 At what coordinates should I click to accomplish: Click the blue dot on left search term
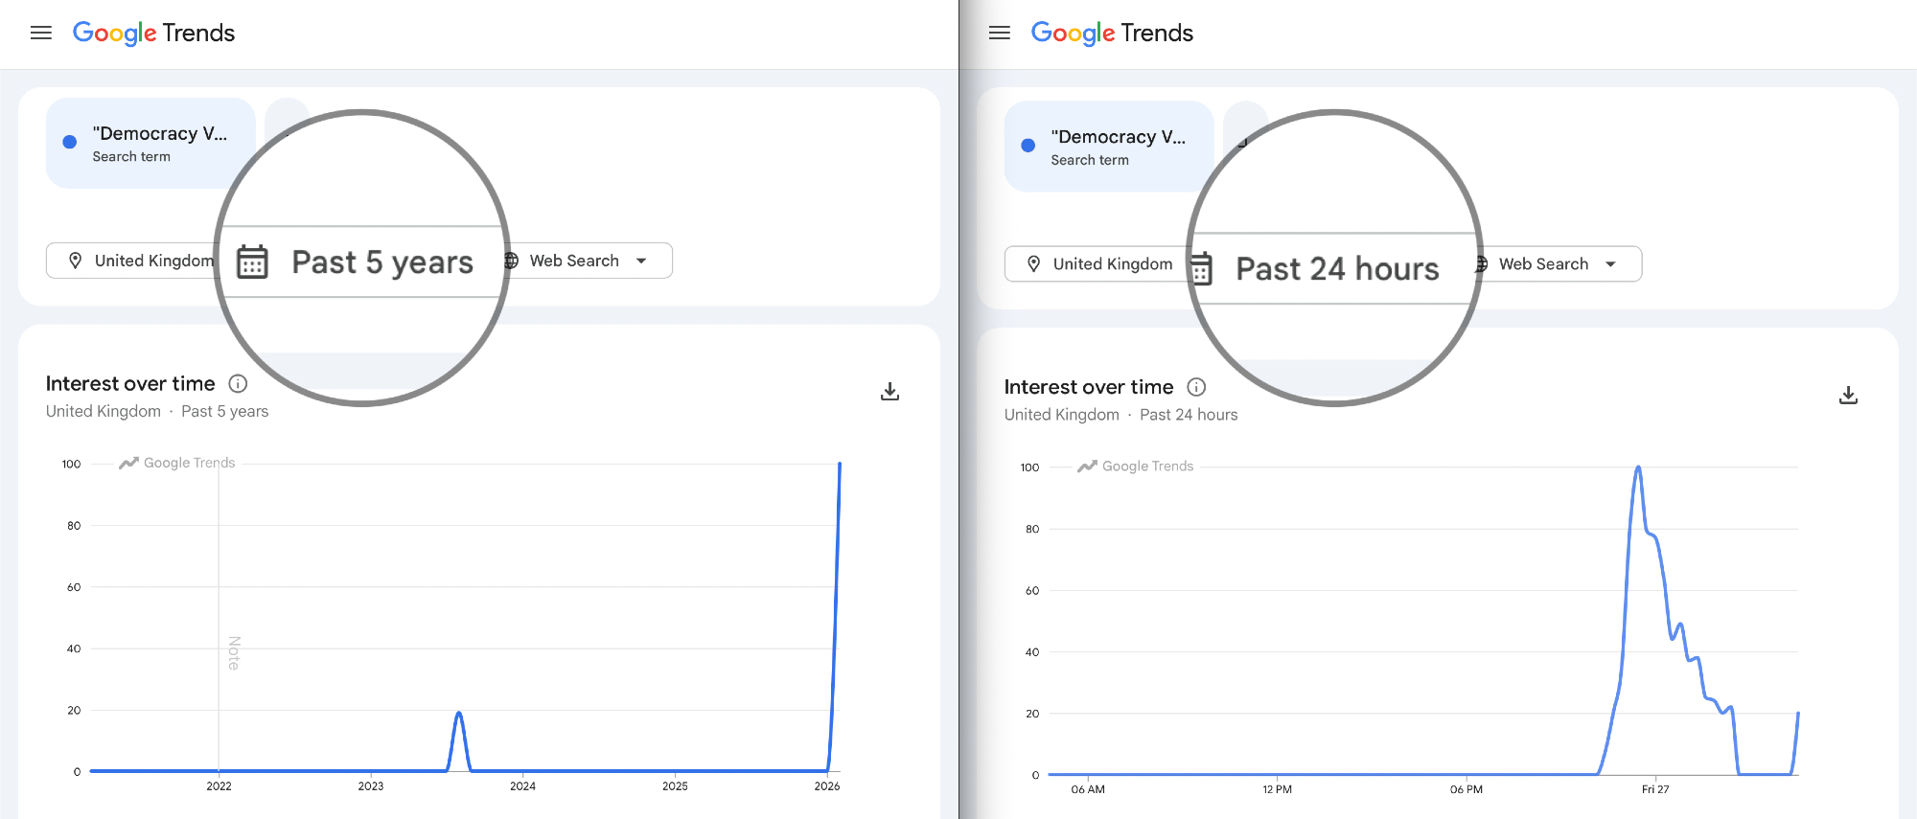70,142
